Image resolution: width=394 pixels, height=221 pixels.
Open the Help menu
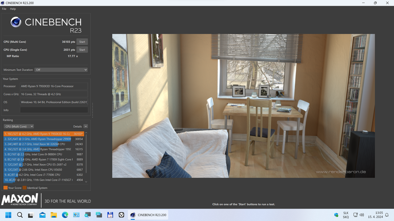[x=13, y=9]
